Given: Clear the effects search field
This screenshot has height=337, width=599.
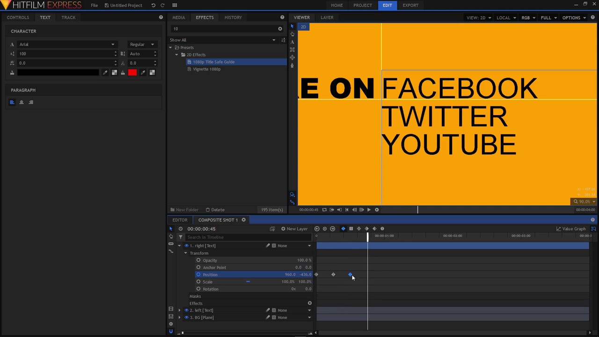Looking at the screenshot, I should (x=280, y=29).
